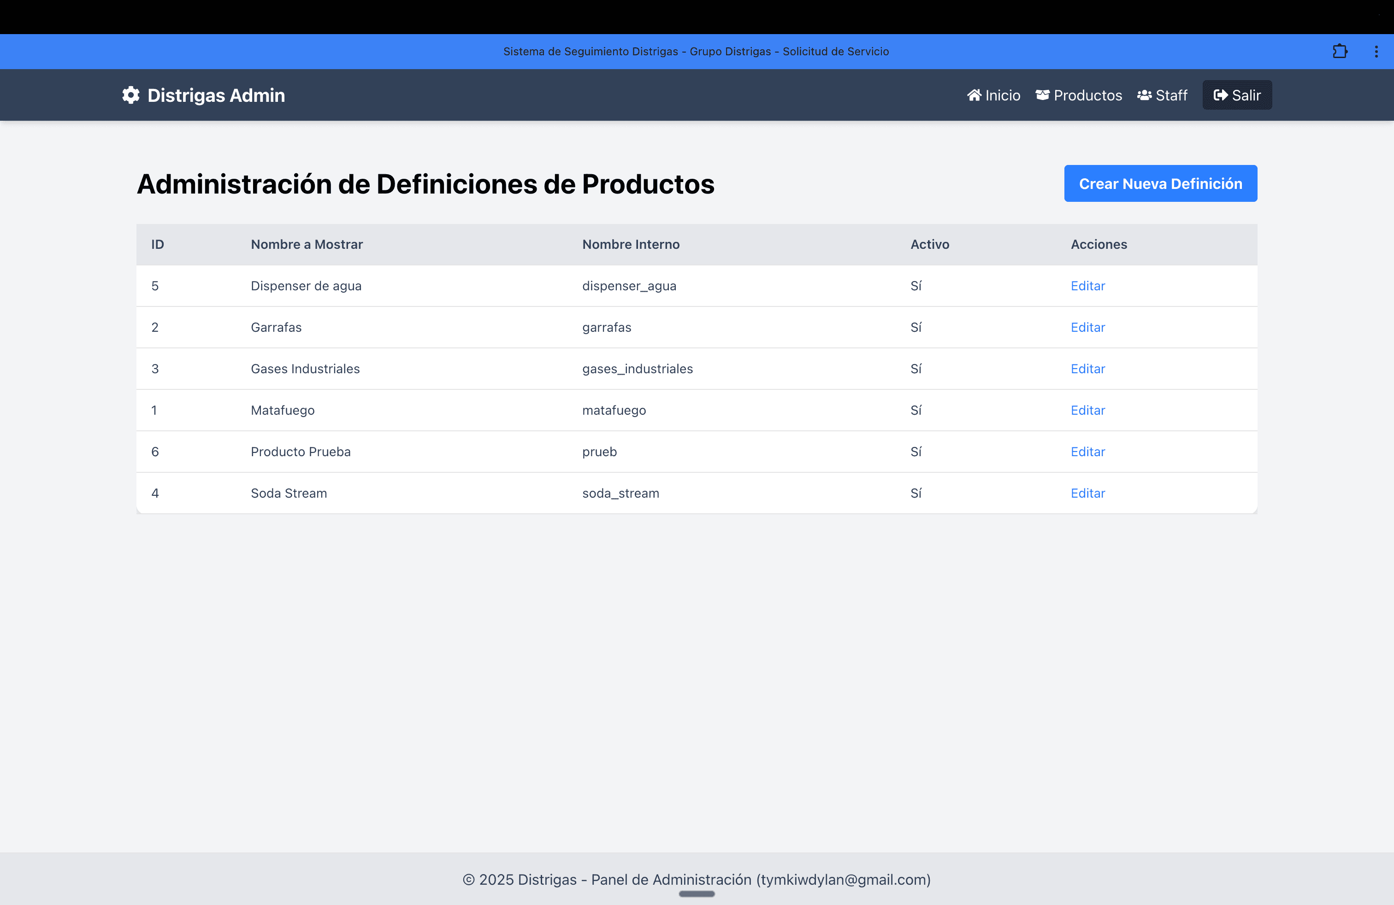Click the browser tab title text
Image resolution: width=1394 pixels, height=905 pixels.
pyautogui.click(x=696, y=52)
